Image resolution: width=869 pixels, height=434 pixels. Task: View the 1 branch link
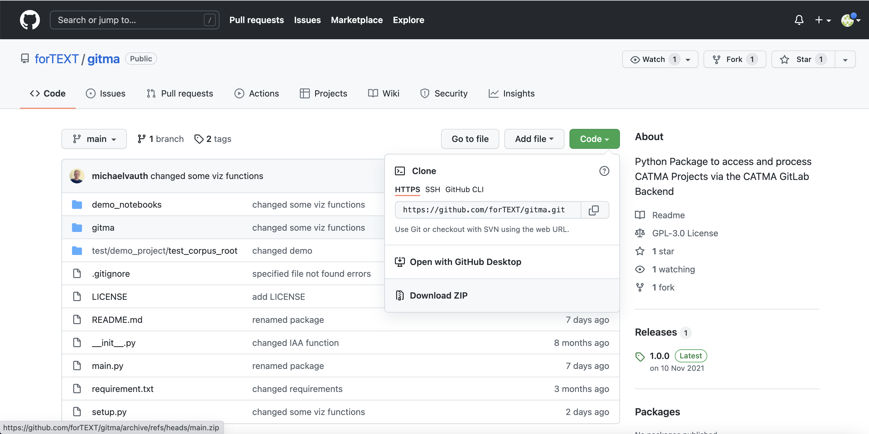coord(161,139)
